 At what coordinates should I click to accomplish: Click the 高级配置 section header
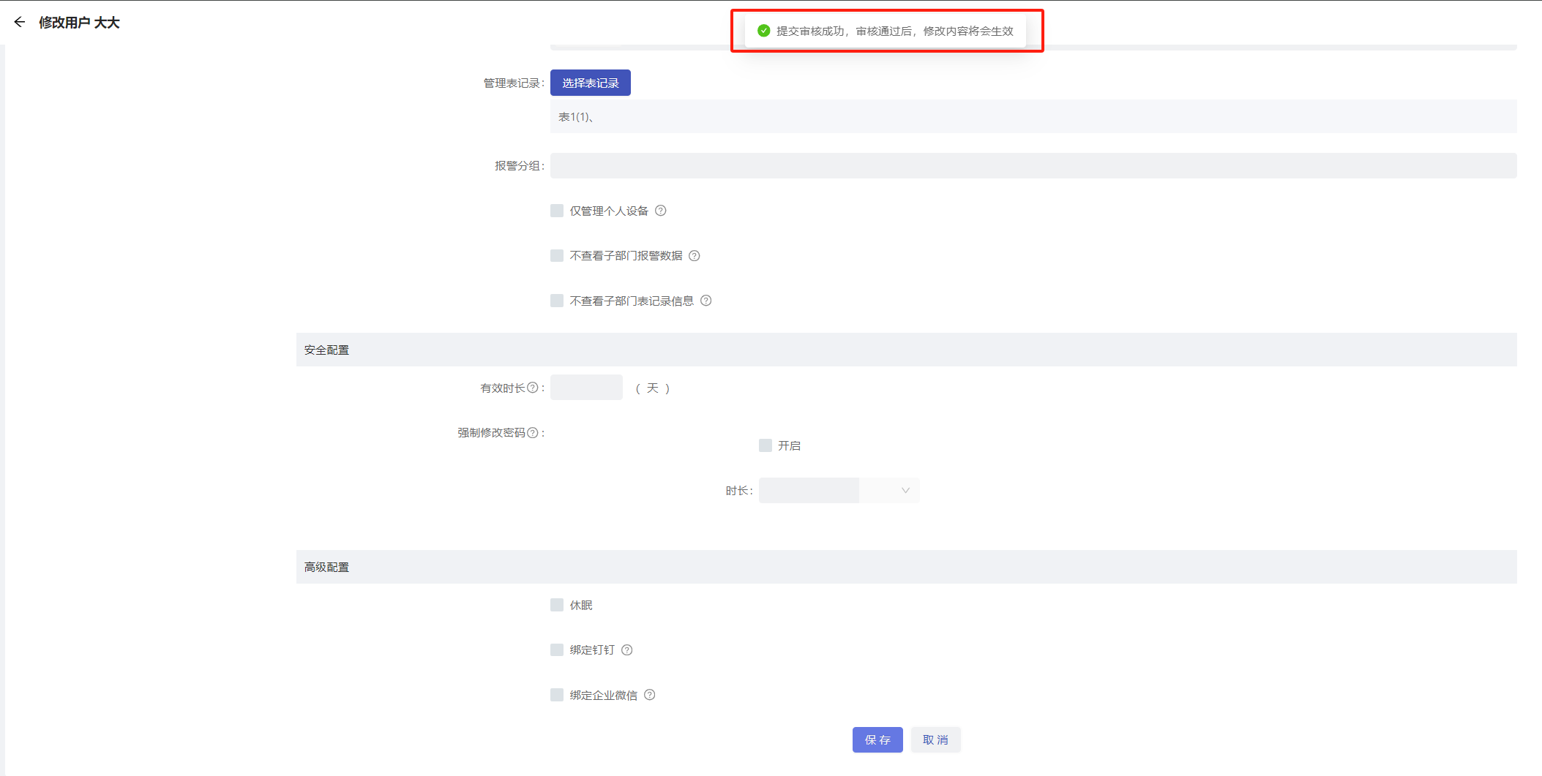906,567
